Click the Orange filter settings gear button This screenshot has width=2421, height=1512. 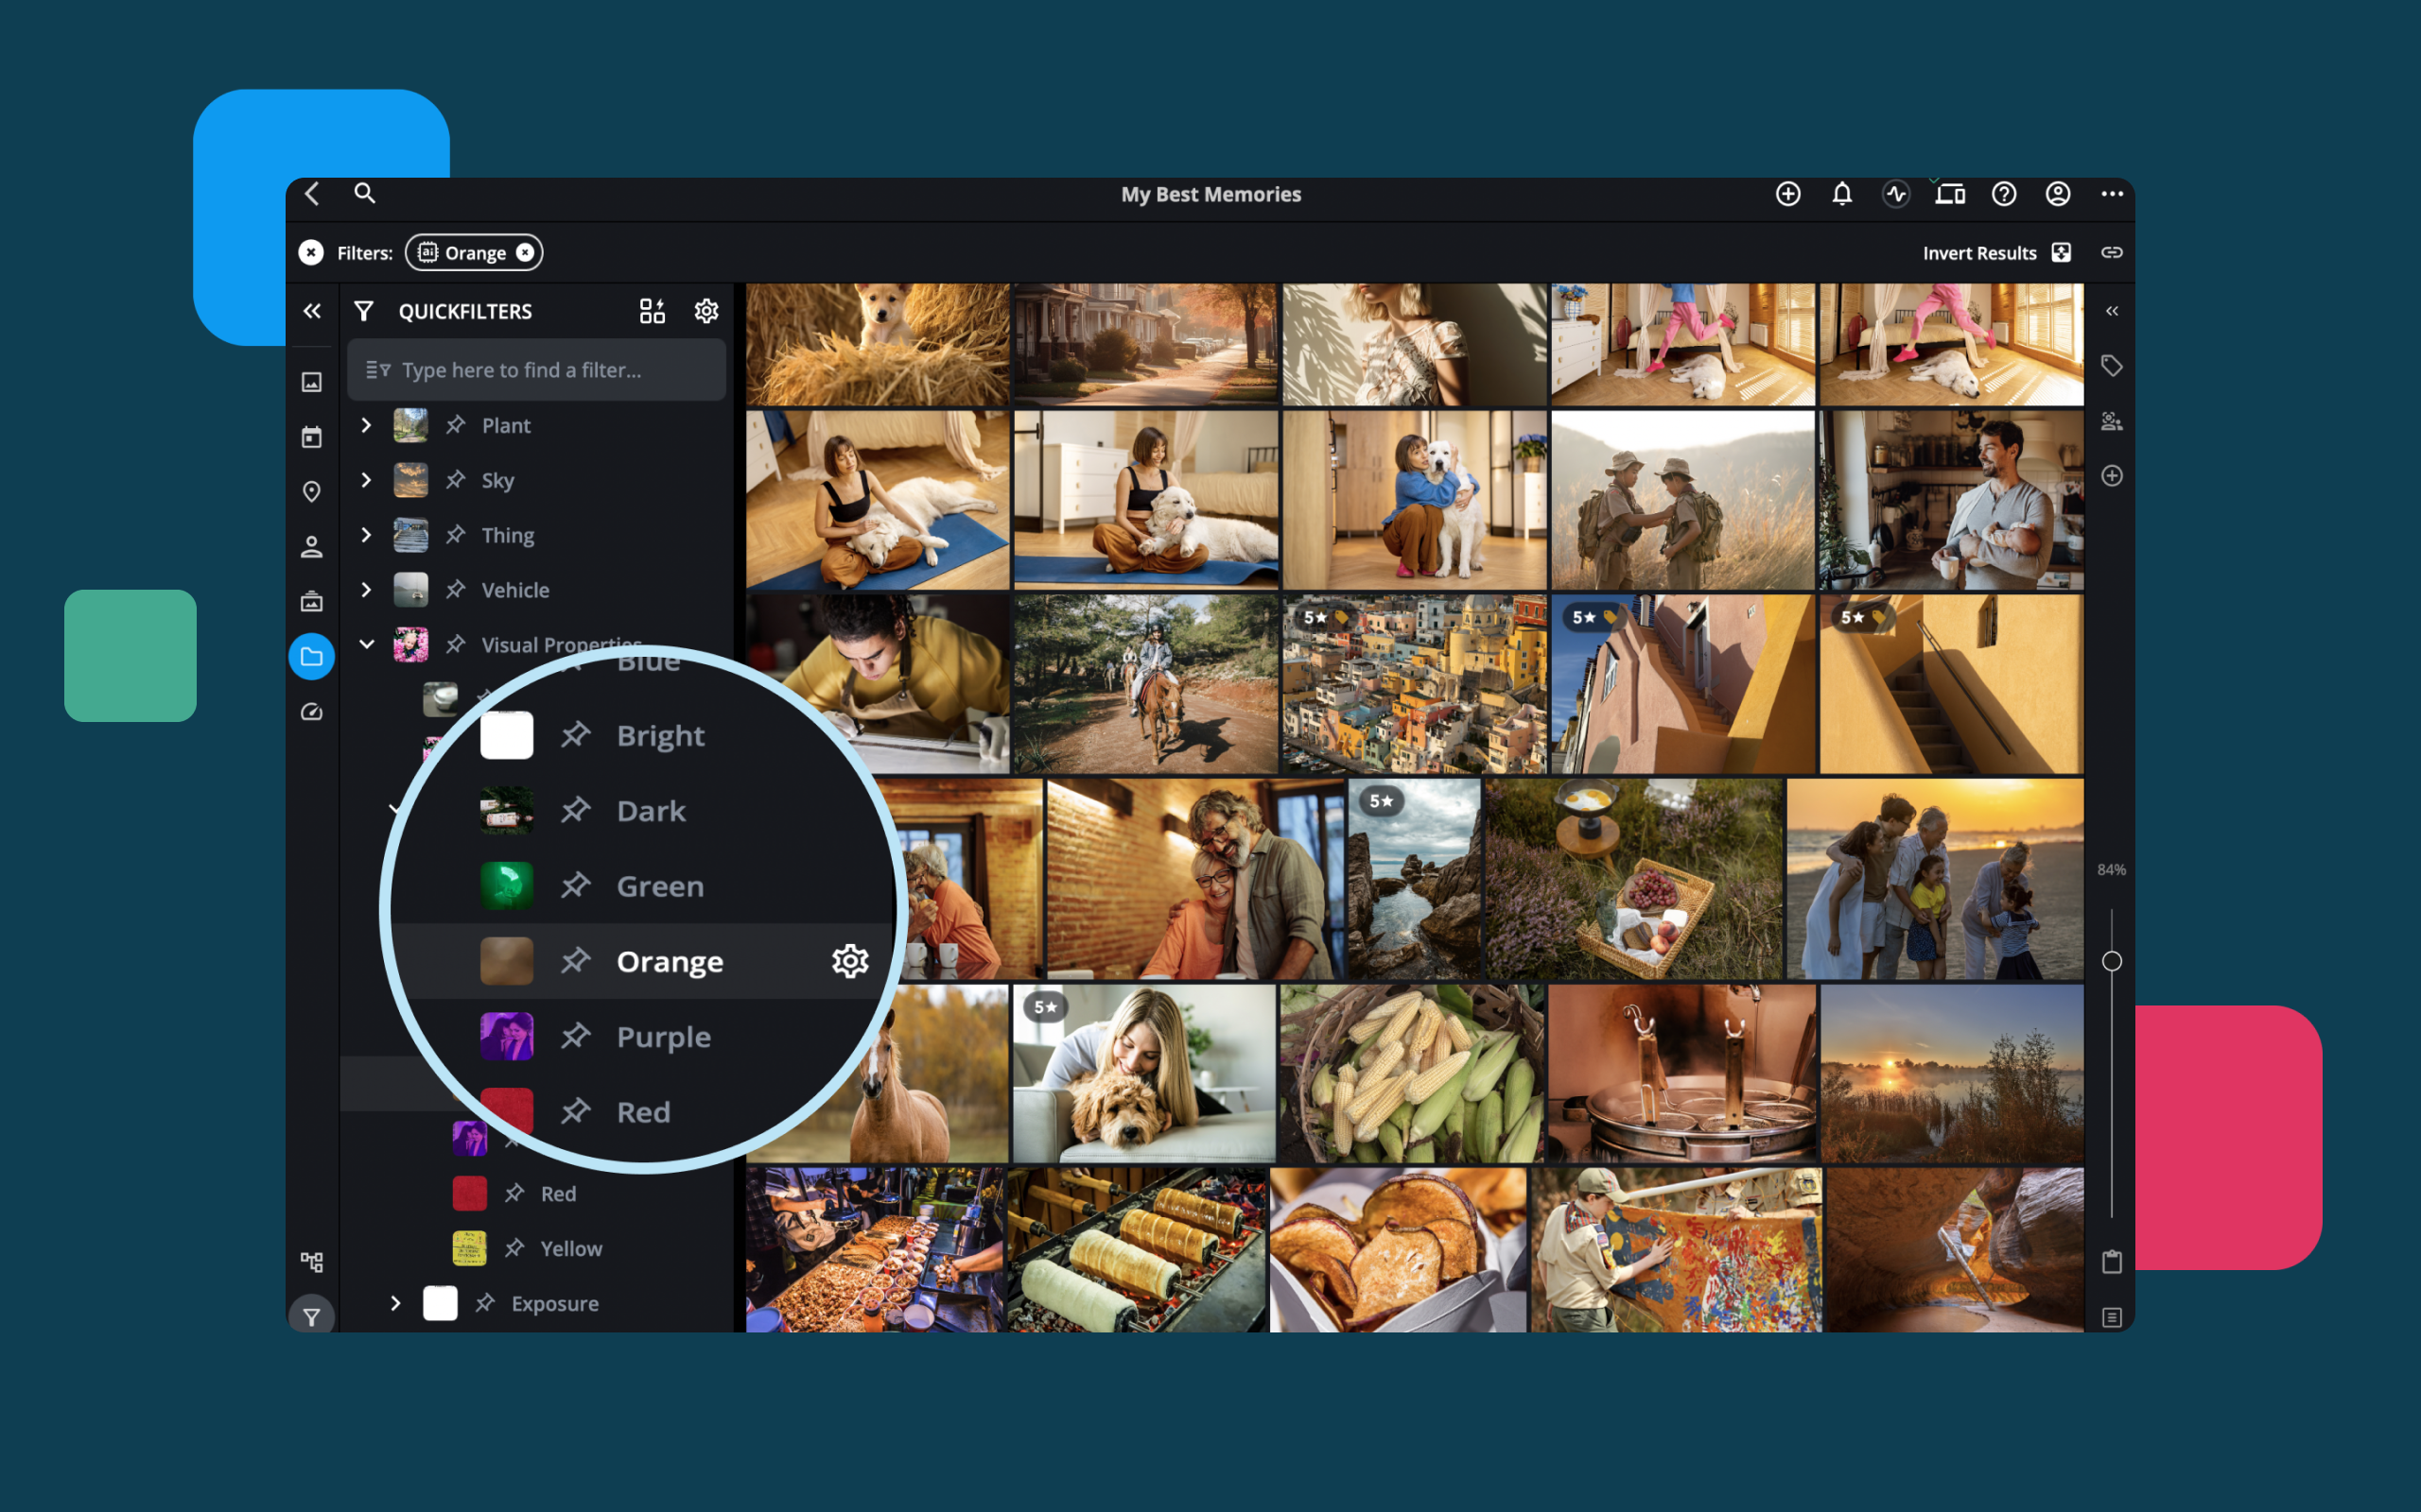pos(847,962)
